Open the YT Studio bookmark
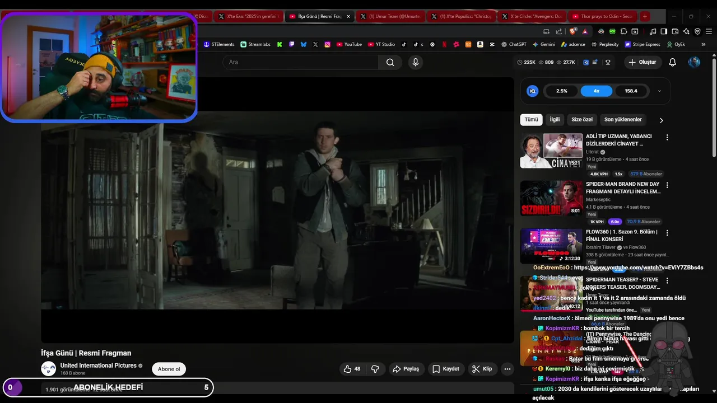The width and height of the screenshot is (717, 403). tap(381, 44)
